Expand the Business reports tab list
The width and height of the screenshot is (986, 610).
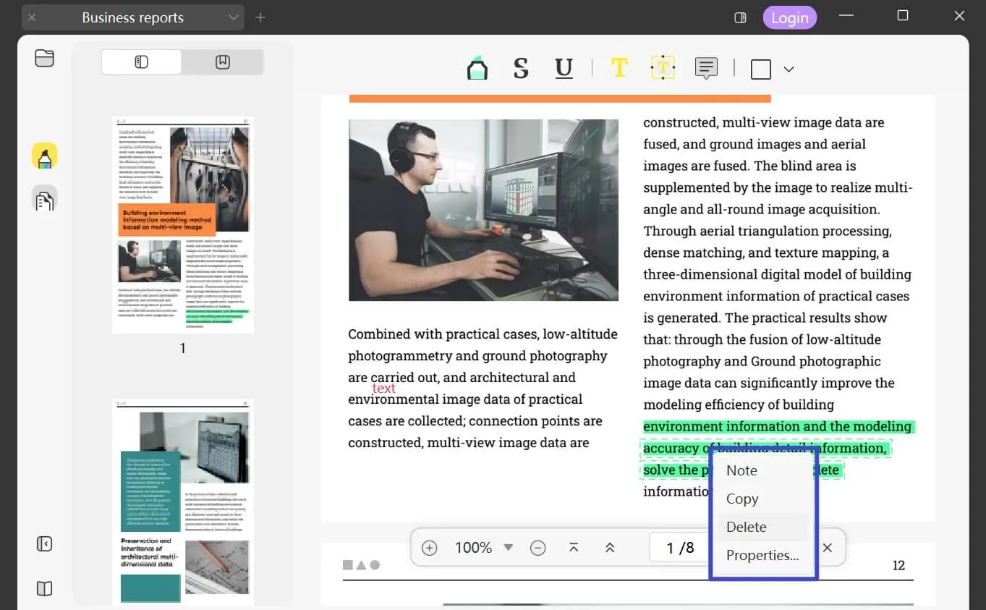click(233, 17)
